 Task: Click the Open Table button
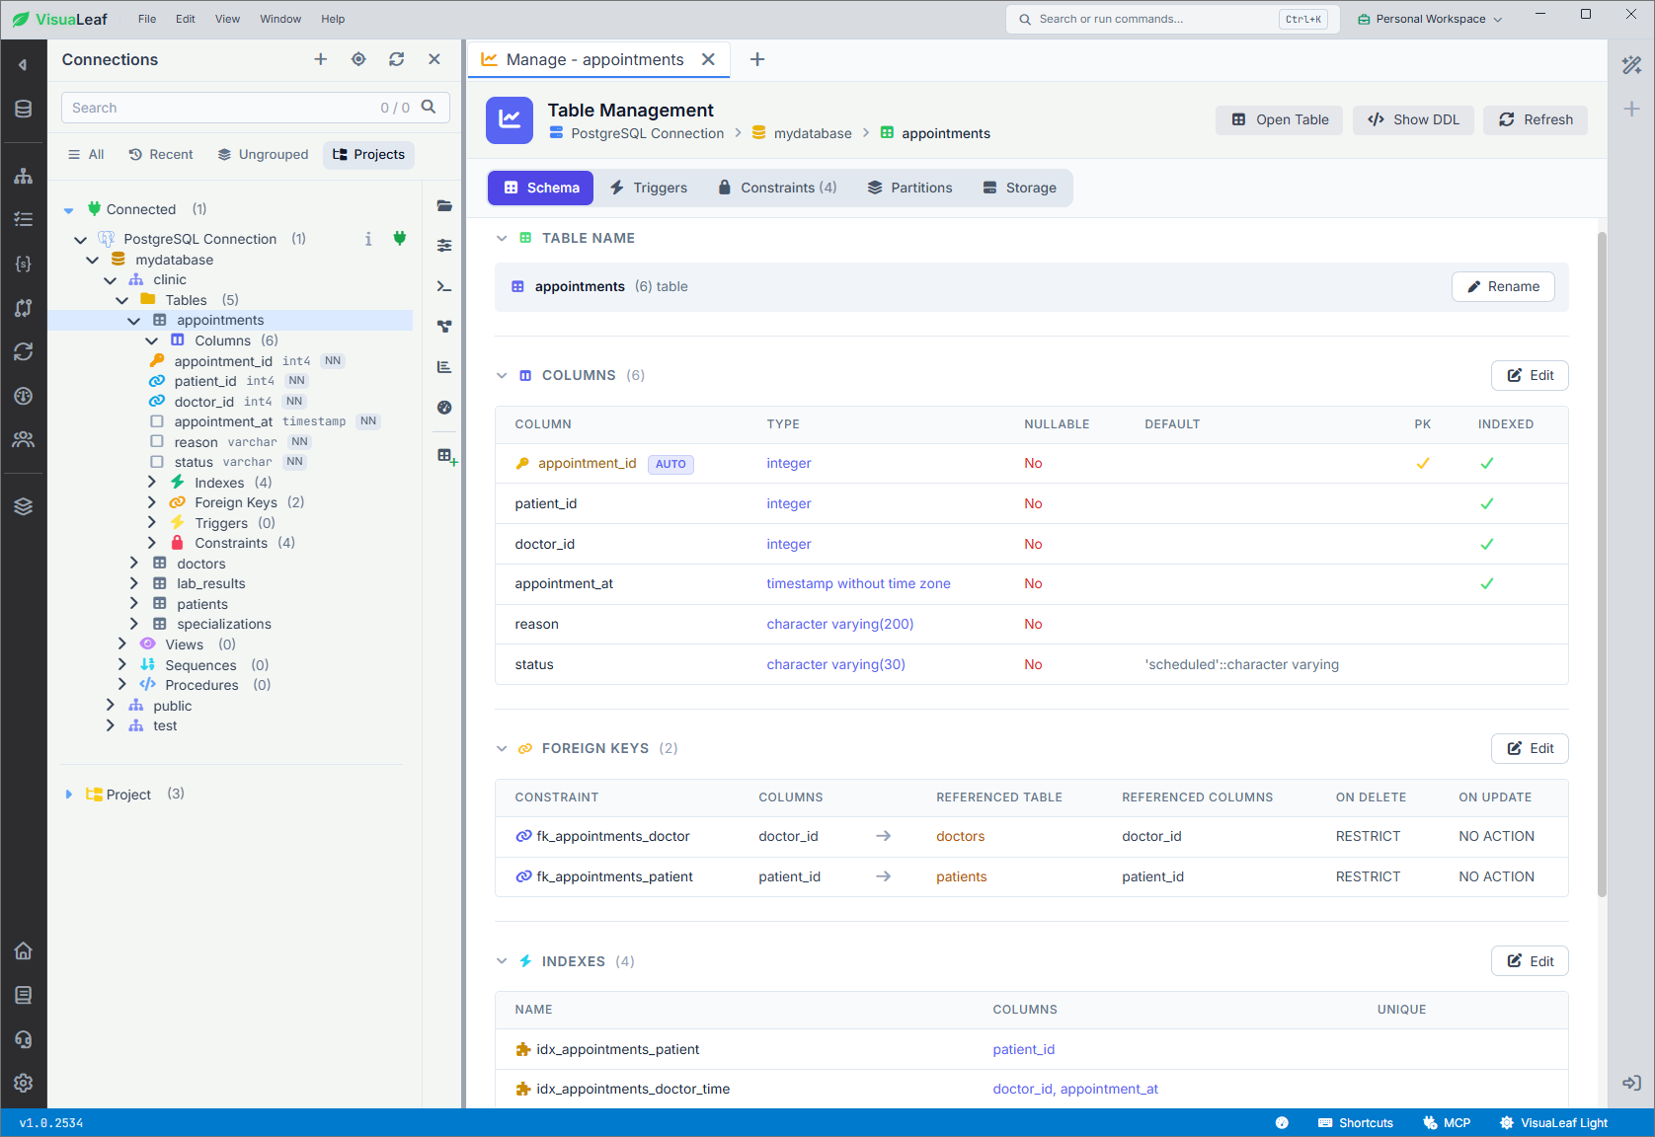1280,119
